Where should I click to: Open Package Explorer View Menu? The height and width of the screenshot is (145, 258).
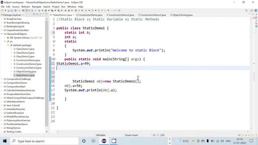40,14
